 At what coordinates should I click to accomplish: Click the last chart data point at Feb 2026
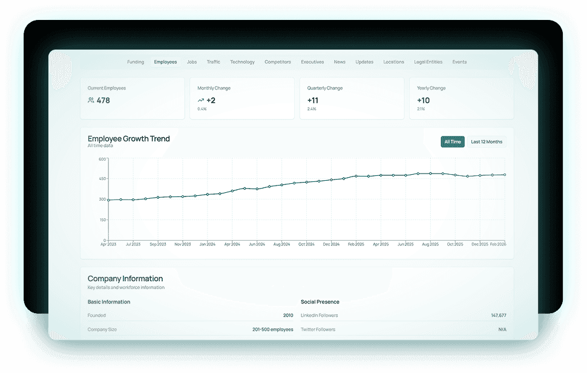coord(505,175)
